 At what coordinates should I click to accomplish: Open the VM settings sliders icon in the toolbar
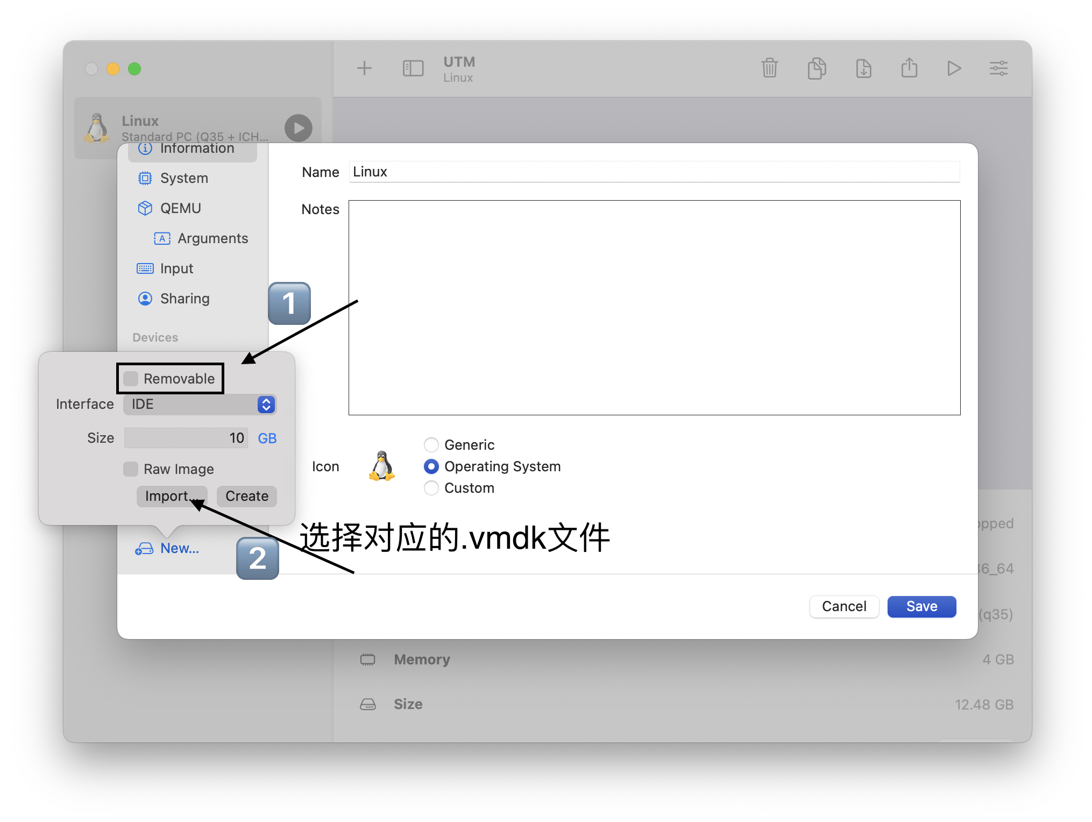[x=998, y=68]
